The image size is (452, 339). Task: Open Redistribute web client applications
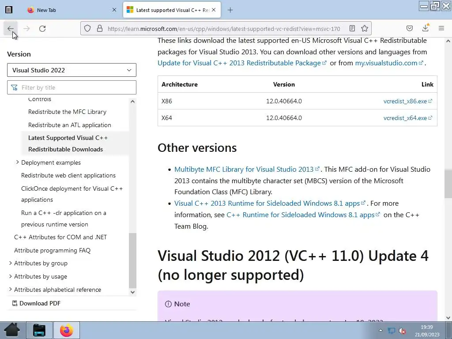[68, 175]
